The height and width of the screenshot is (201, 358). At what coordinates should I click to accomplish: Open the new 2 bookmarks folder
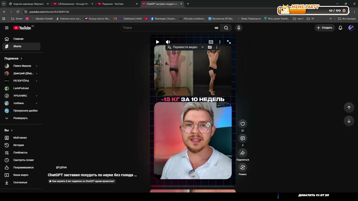click(x=298, y=19)
